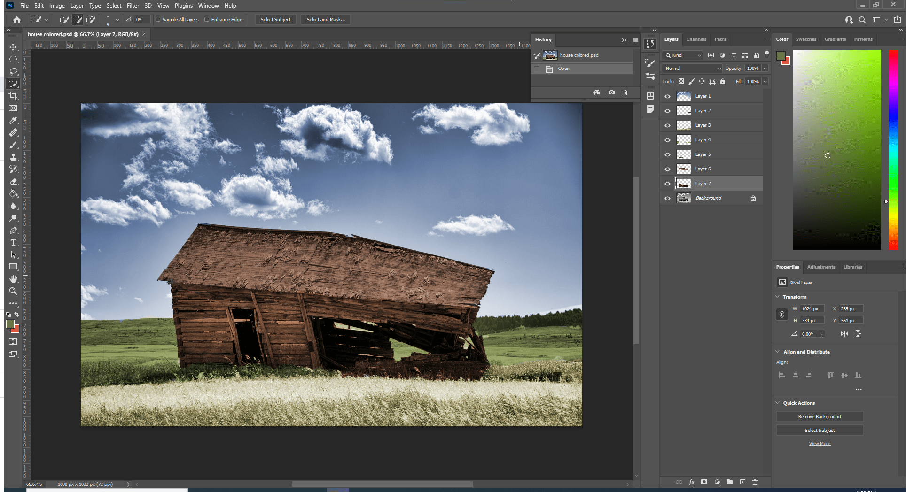Select the Eyedropper tool
The height and width of the screenshot is (492, 906).
(13, 120)
